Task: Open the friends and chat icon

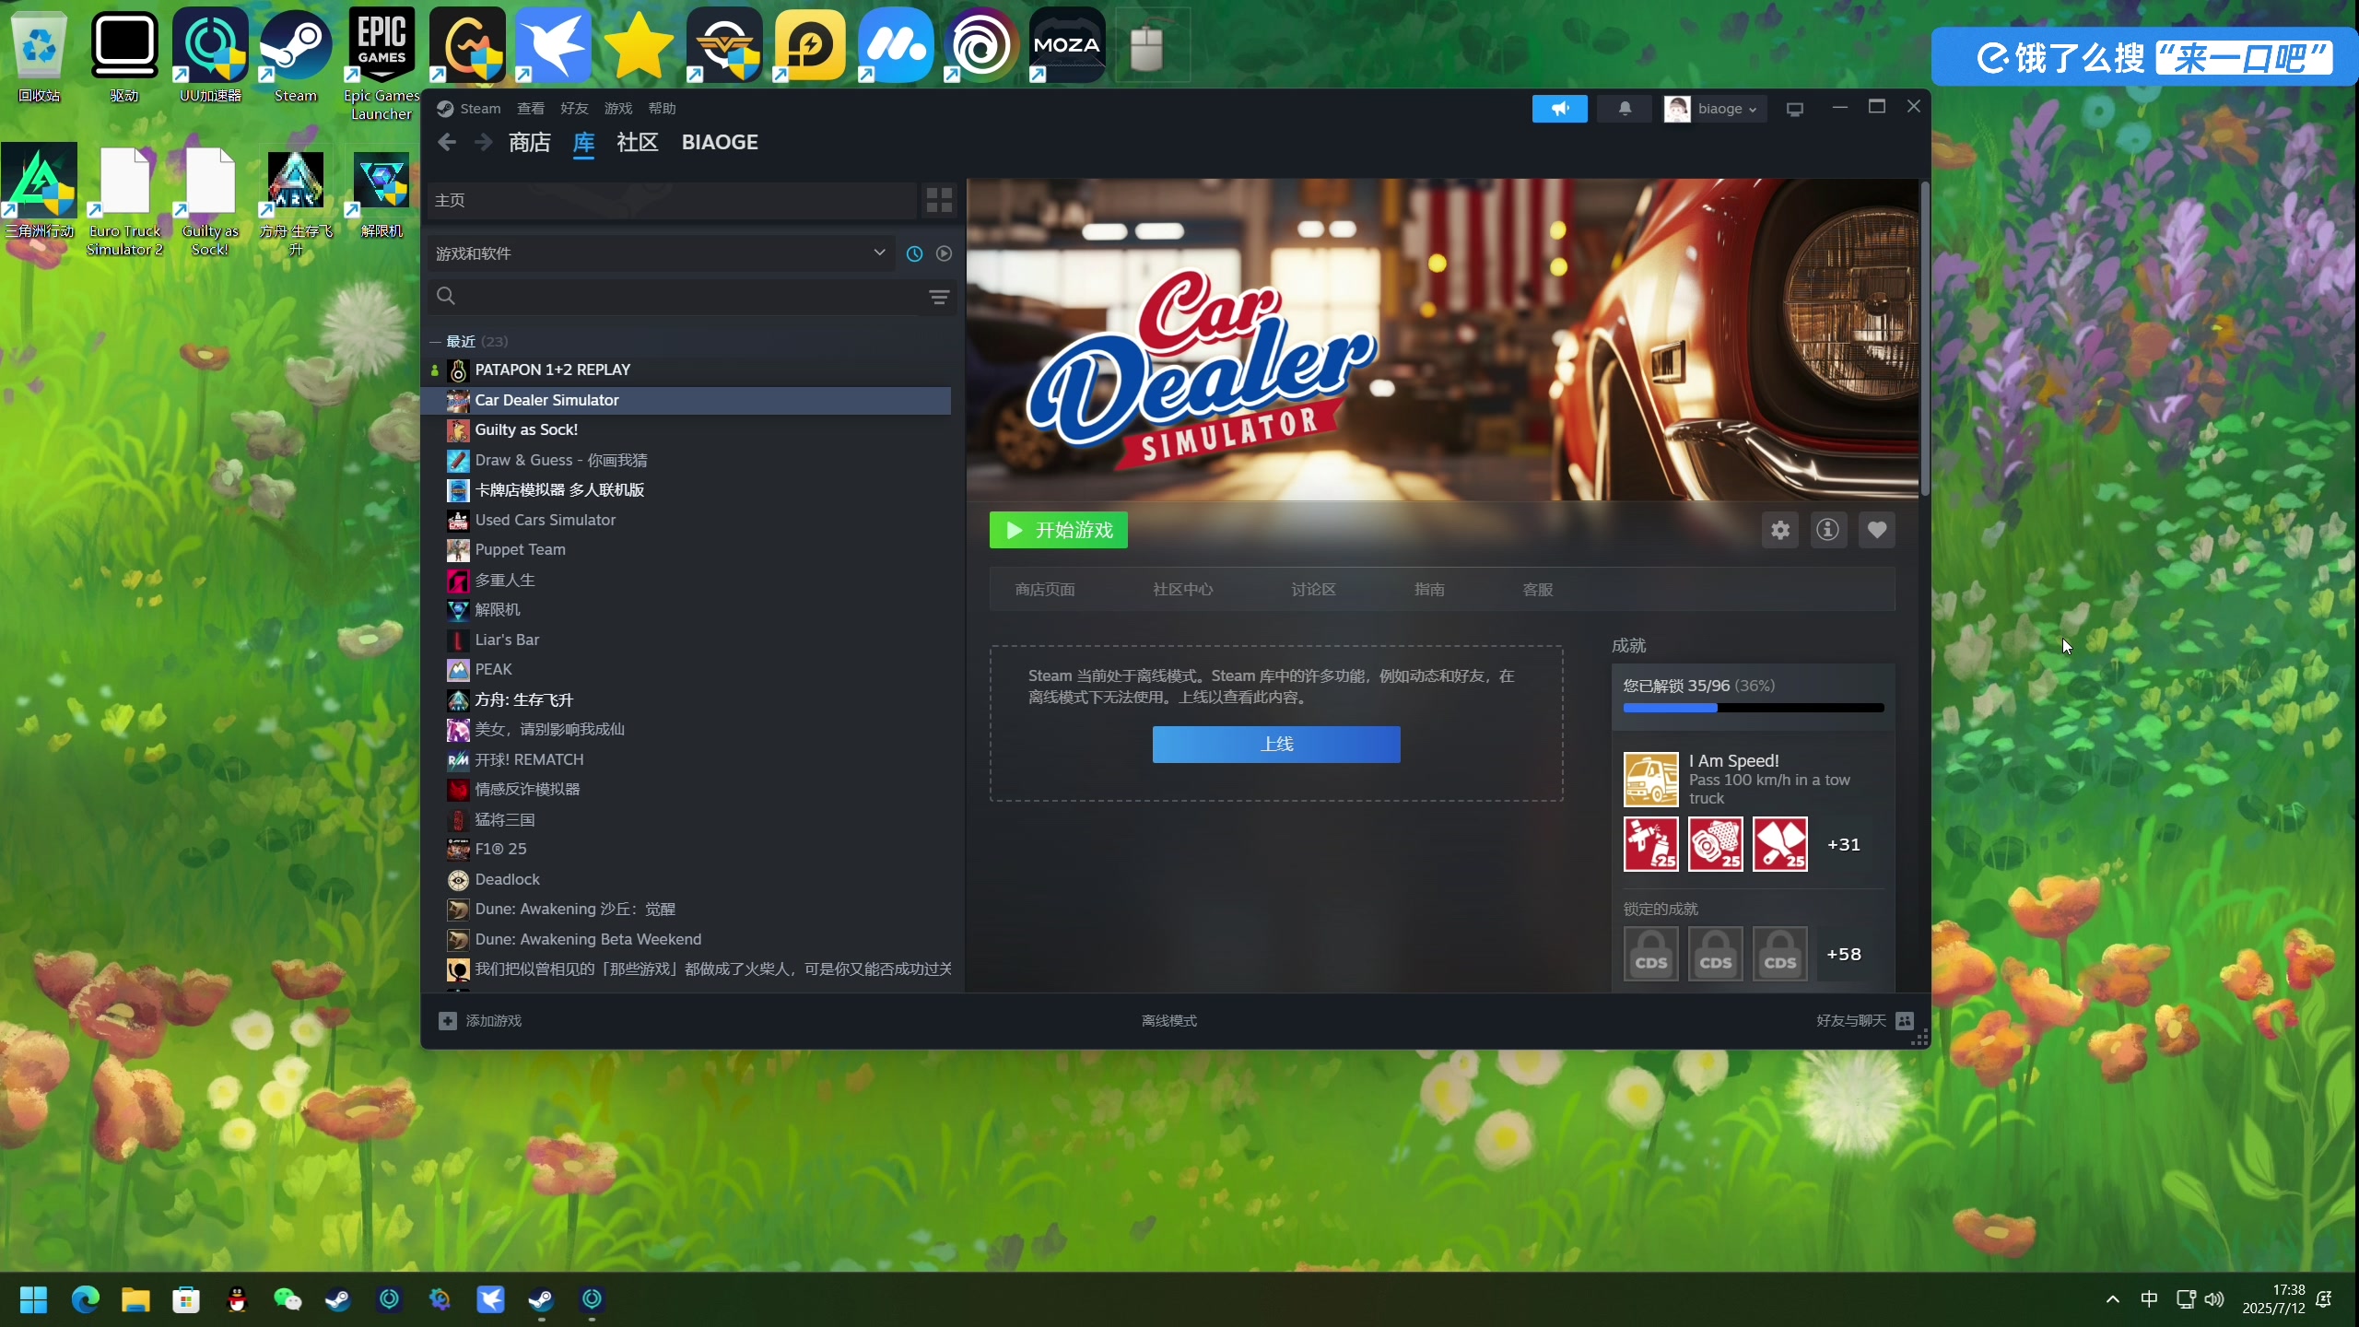Action: (1904, 1020)
